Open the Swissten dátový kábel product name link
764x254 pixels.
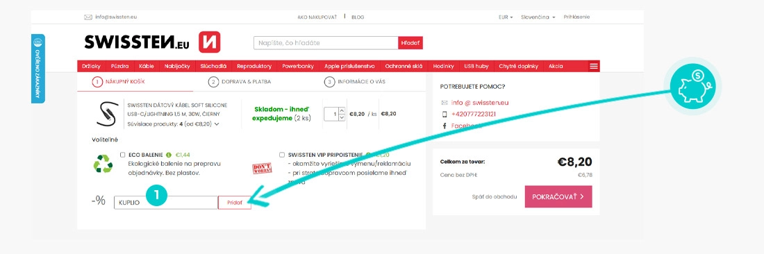[177, 110]
